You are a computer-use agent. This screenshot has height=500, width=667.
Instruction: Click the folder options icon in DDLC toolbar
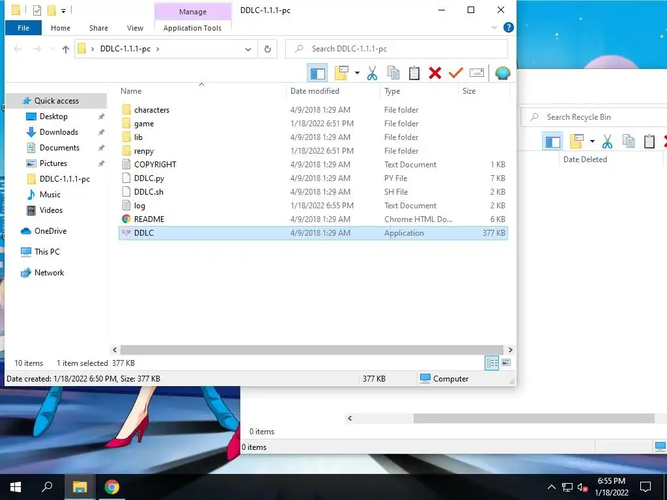(x=341, y=73)
